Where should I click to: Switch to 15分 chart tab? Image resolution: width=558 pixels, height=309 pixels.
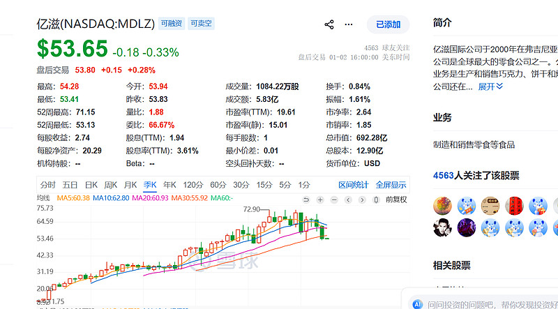(264, 185)
